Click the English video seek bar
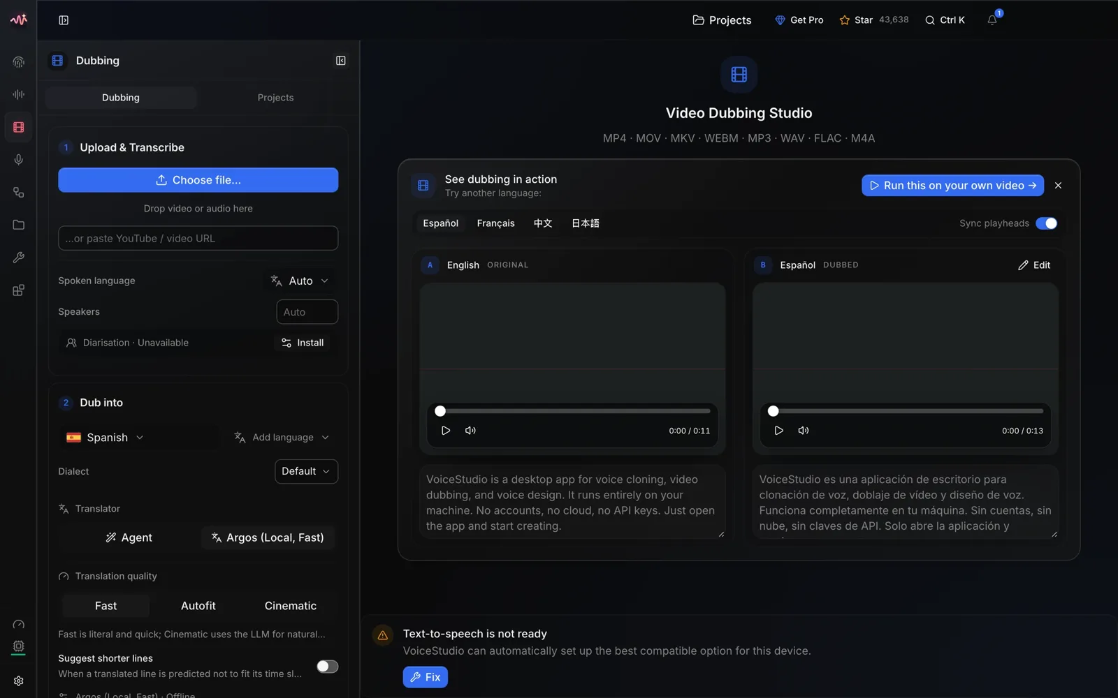The height and width of the screenshot is (698, 1118). 572,411
